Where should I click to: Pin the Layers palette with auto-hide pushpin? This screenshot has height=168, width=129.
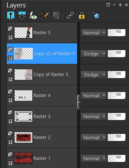pos(120,5)
